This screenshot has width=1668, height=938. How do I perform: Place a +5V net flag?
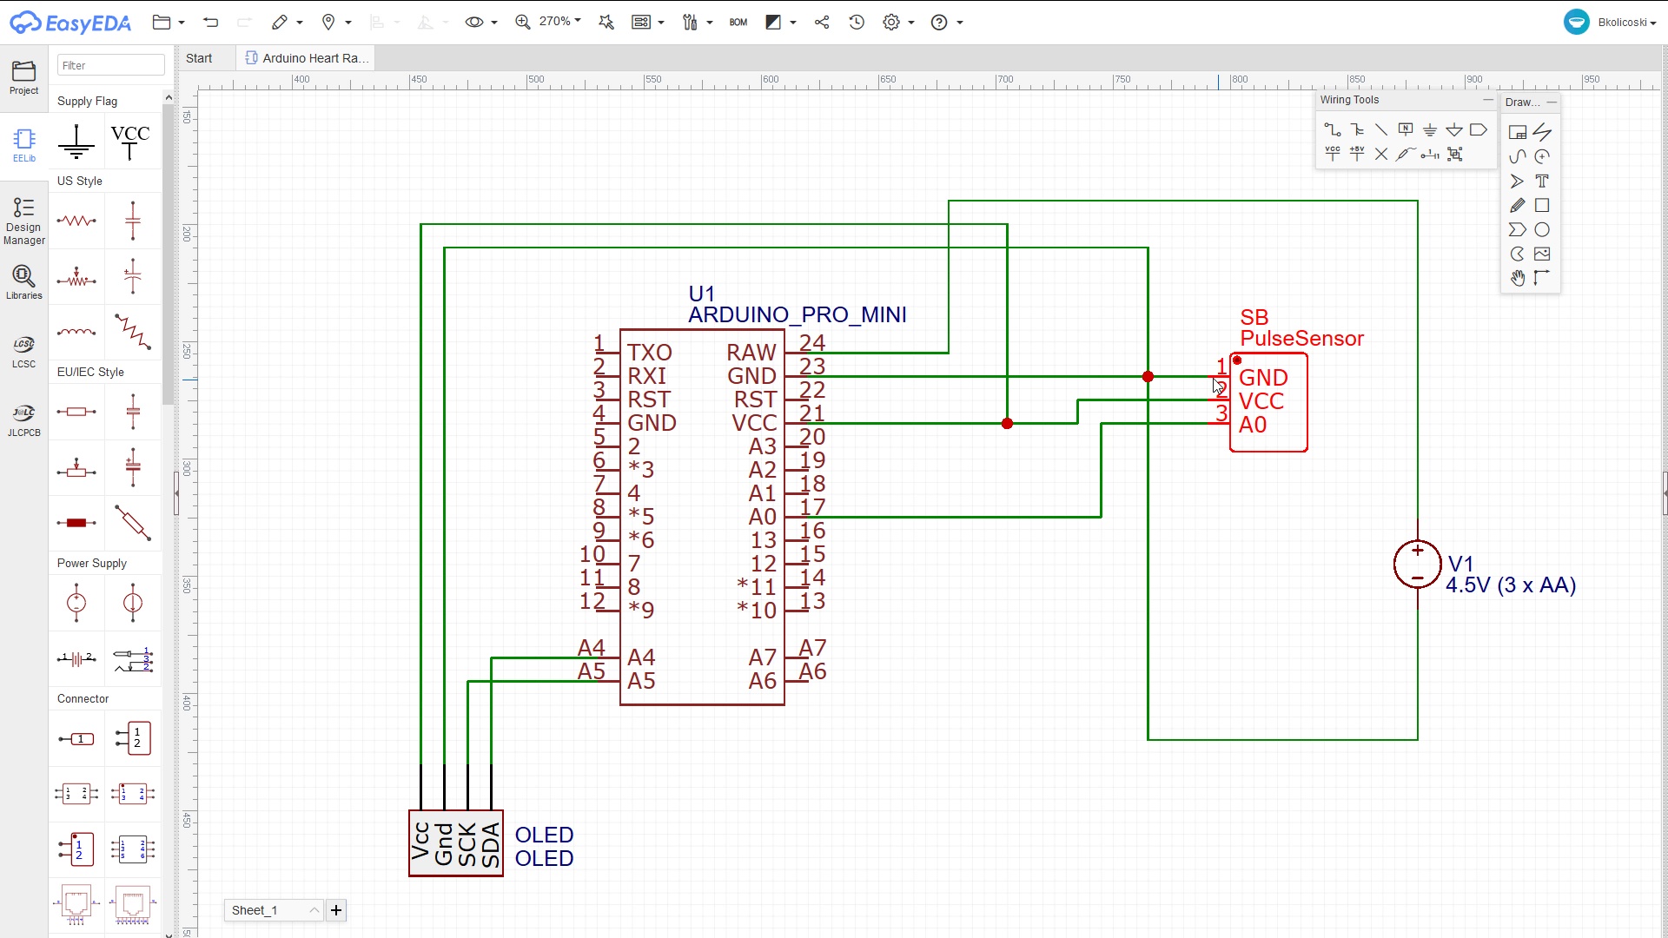(x=1357, y=154)
